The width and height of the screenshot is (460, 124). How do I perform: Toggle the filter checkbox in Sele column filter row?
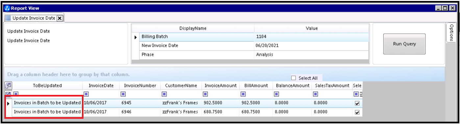361,95
